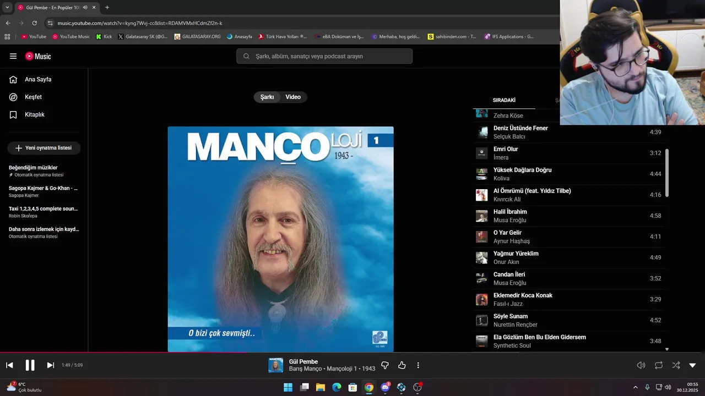The width and height of the screenshot is (705, 396).
Task: Open the Galatasaray SK X bookmark
Action: [x=143, y=37]
